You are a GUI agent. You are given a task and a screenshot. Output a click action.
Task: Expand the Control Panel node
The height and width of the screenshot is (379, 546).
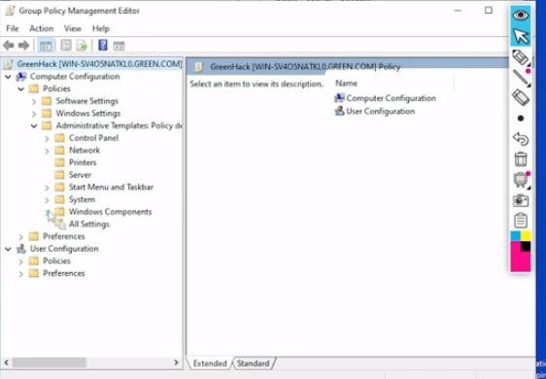click(47, 138)
